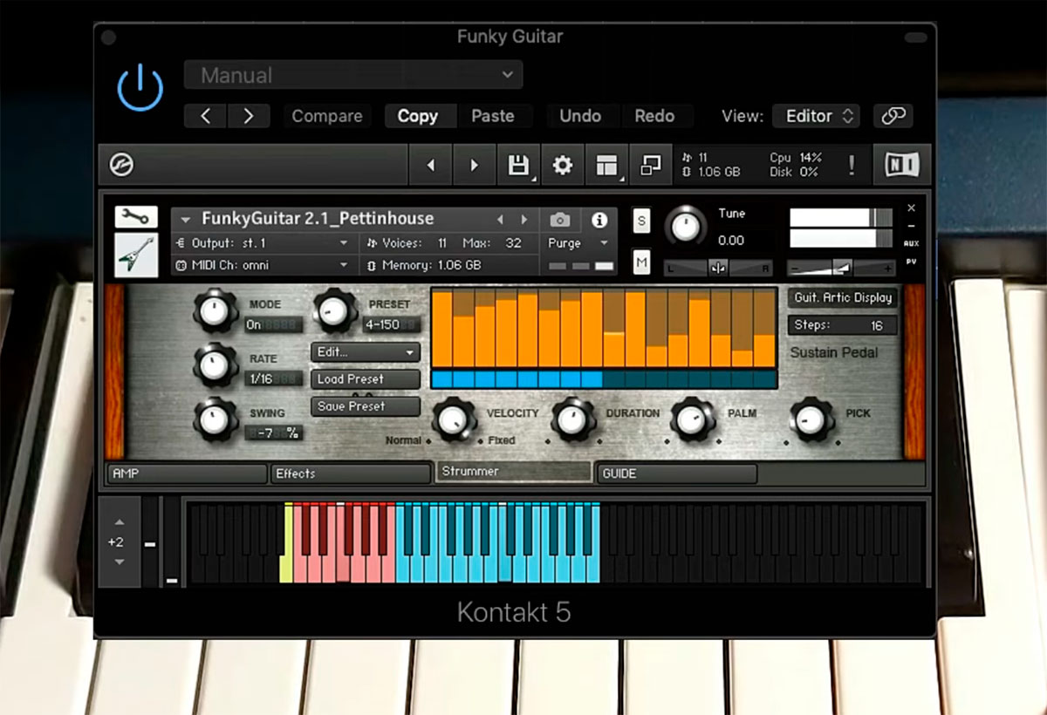Image resolution: width=1047 pixels, height=715 pixels.
Task: Open the floppy disk save menu
Action: [x=519, y=165]
